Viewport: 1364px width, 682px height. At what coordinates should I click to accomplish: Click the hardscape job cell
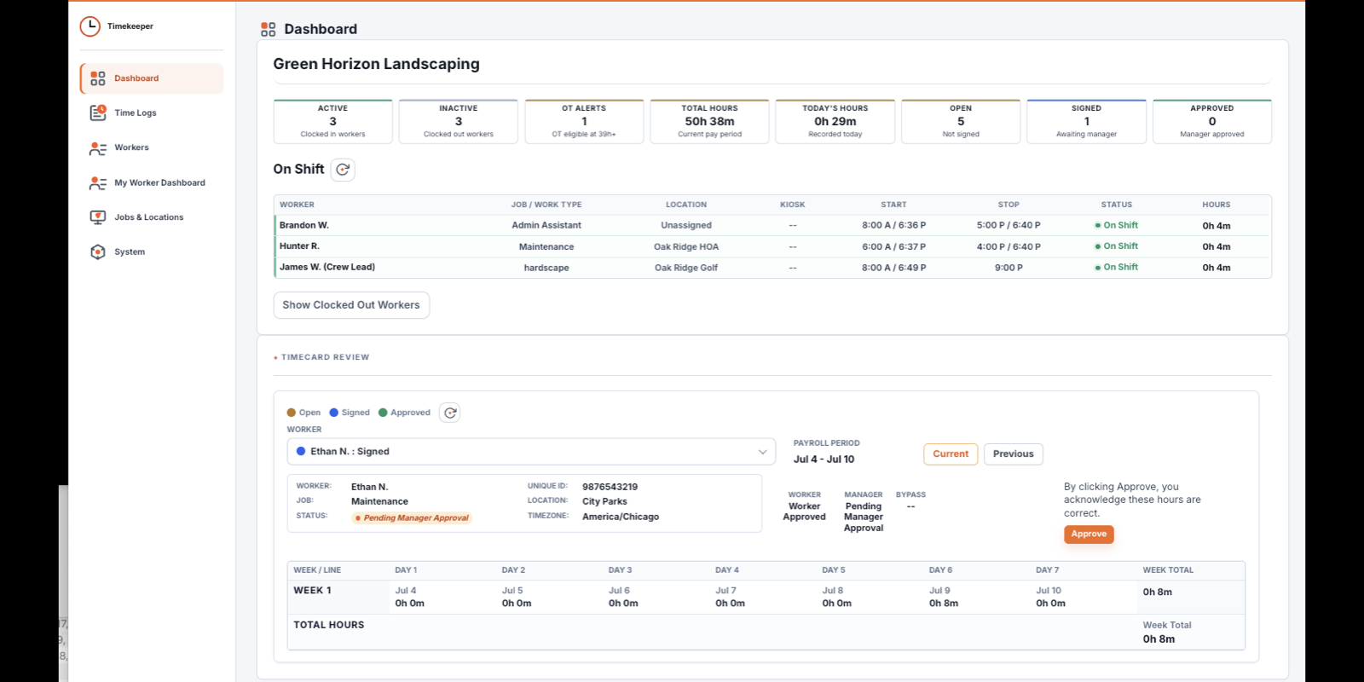[x=546, y=268]
